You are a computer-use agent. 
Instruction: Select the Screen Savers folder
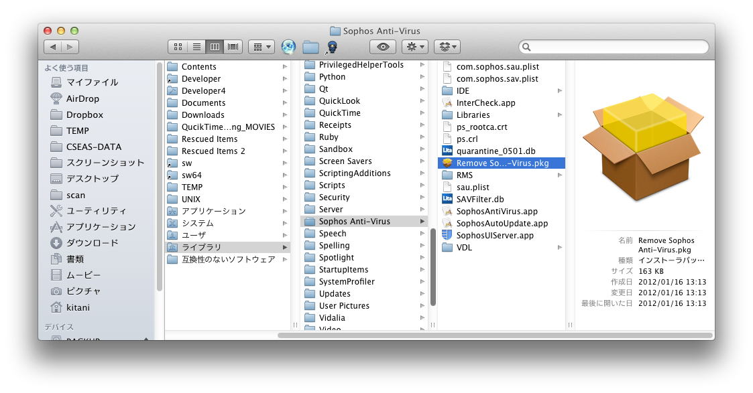pyautogui.click(x=364, y=161)
